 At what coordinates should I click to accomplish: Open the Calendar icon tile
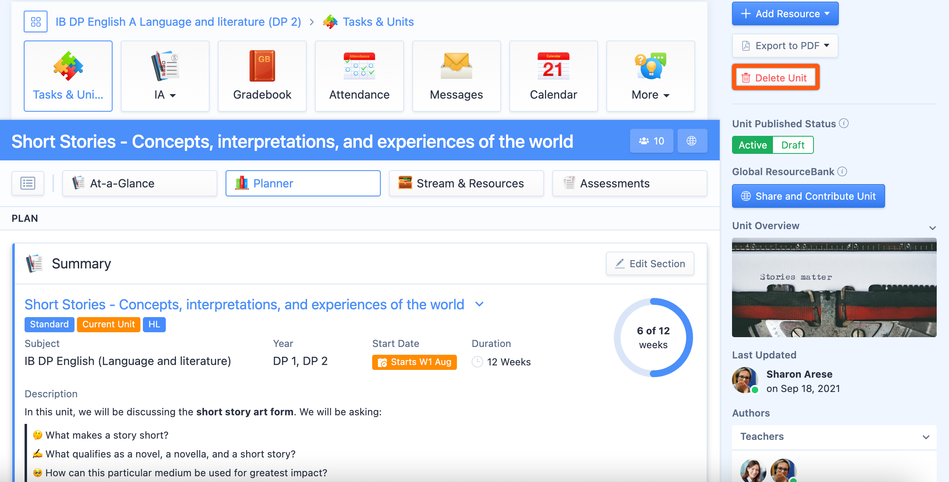[x=553, y=76]
